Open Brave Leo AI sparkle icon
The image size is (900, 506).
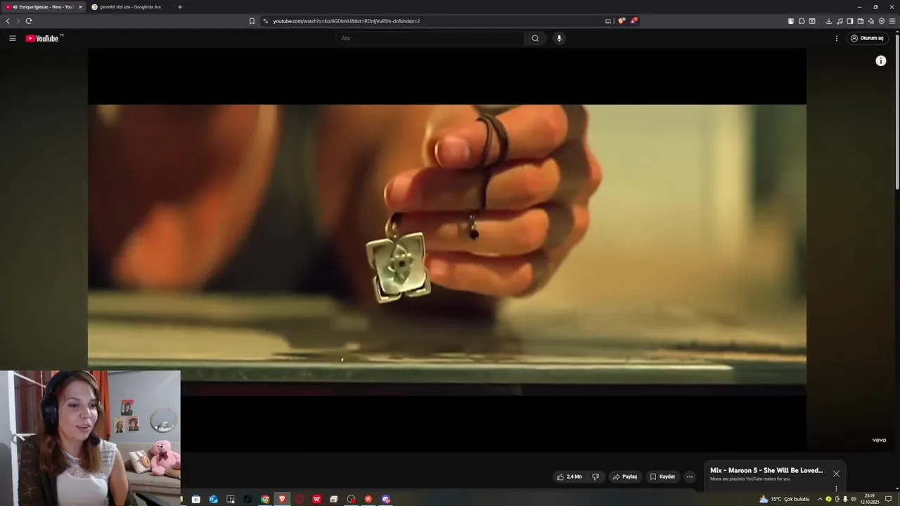[871, 21]
